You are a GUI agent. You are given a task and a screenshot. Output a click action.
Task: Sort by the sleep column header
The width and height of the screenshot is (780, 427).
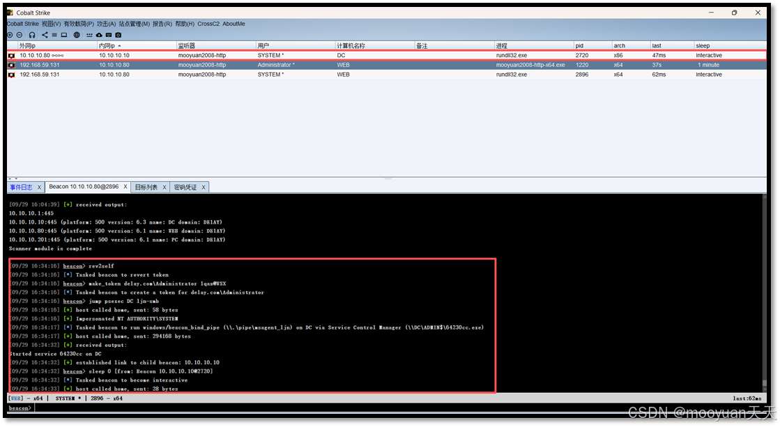(x=730, y=46)
